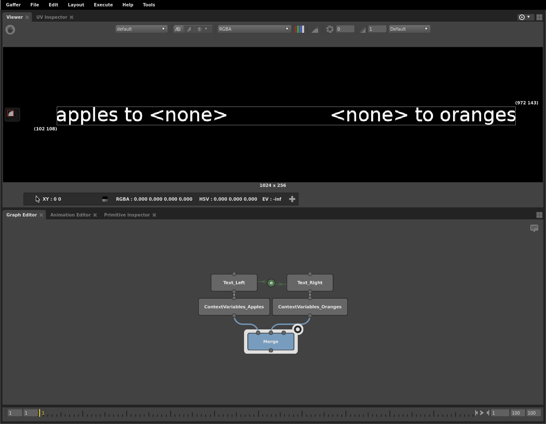Click the pixel color swatch beside RGBA readout
This screenshot has width=546, height=424.
(x=105, y=199)
